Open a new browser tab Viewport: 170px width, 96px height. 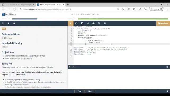(x=67, y=5)
